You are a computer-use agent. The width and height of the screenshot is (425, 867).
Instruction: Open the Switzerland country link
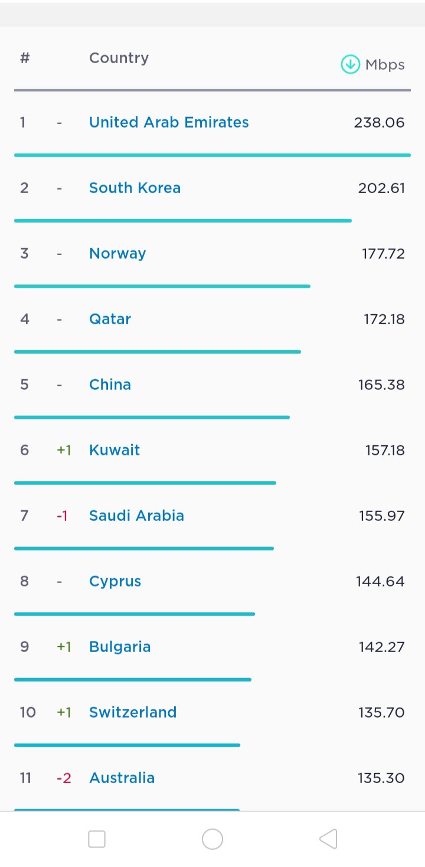pyautogui.click(x=133, y=712)
